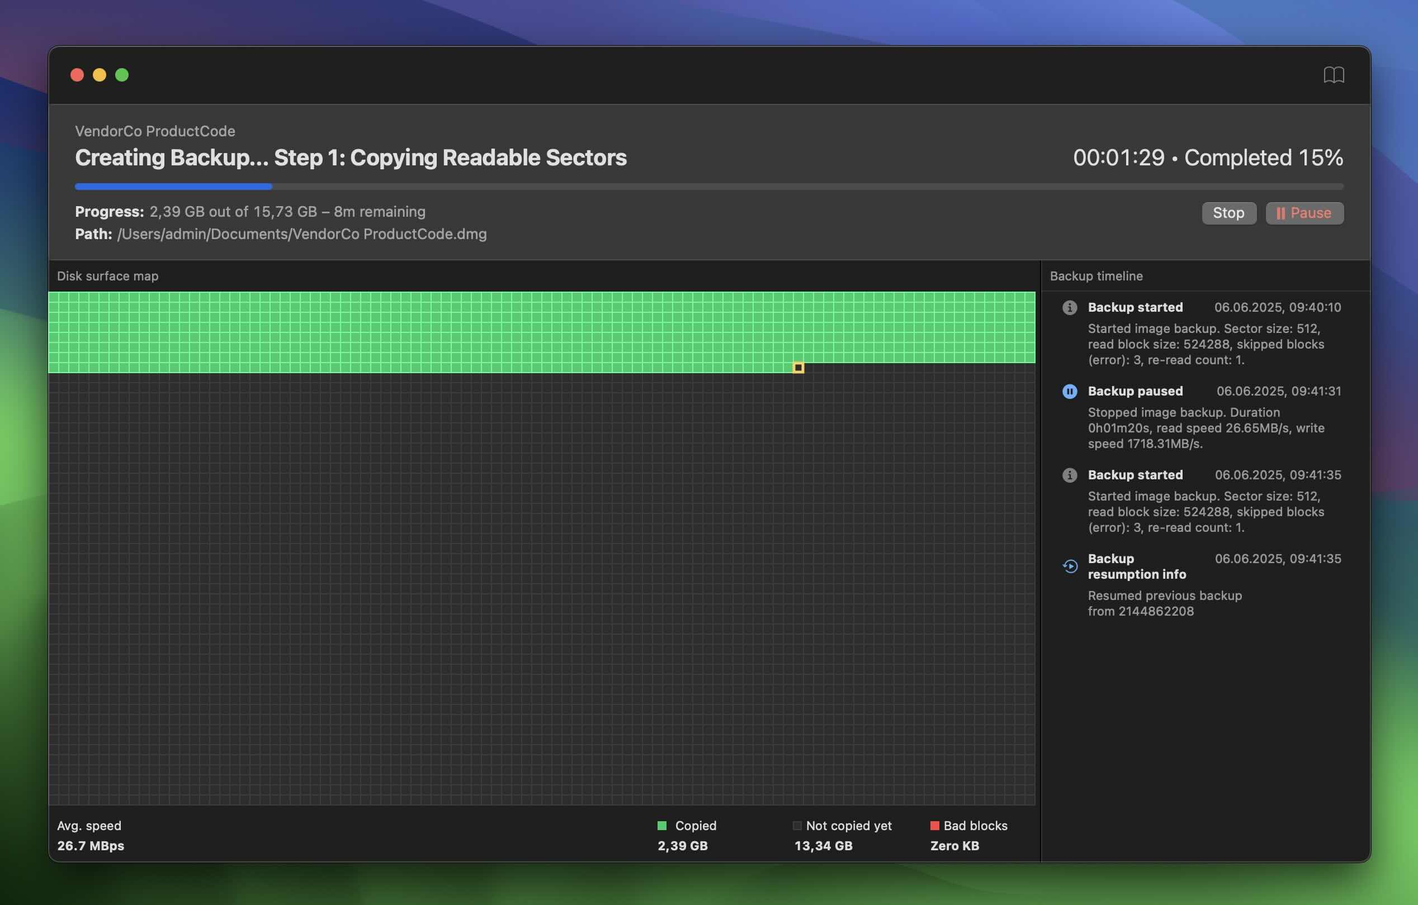This screenshot has height=905, width=1418.
Task: Click the "2,39 GB" copied value in legend
Action: [x=683, y=846]
